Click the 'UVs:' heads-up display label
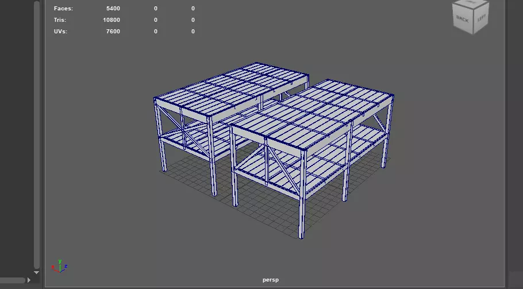 60,32
